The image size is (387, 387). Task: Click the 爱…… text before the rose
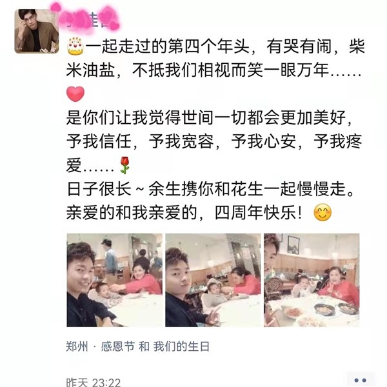click(x=90, y=165)
